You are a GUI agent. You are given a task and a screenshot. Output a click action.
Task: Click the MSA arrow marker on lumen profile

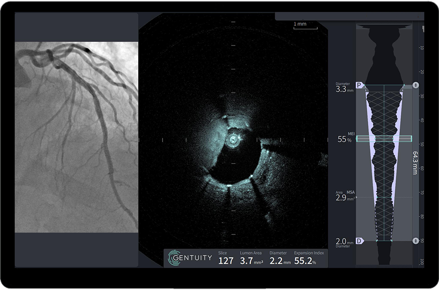[355, 198]
